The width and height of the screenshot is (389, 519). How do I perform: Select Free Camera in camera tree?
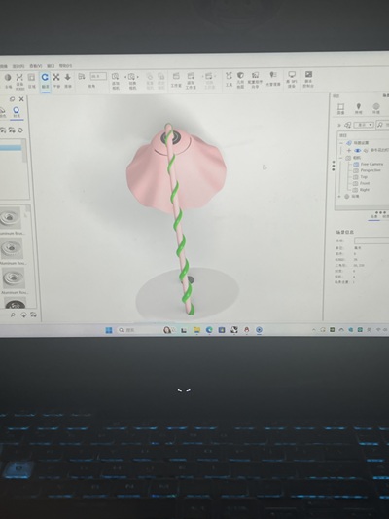click(x=371, y=164)
